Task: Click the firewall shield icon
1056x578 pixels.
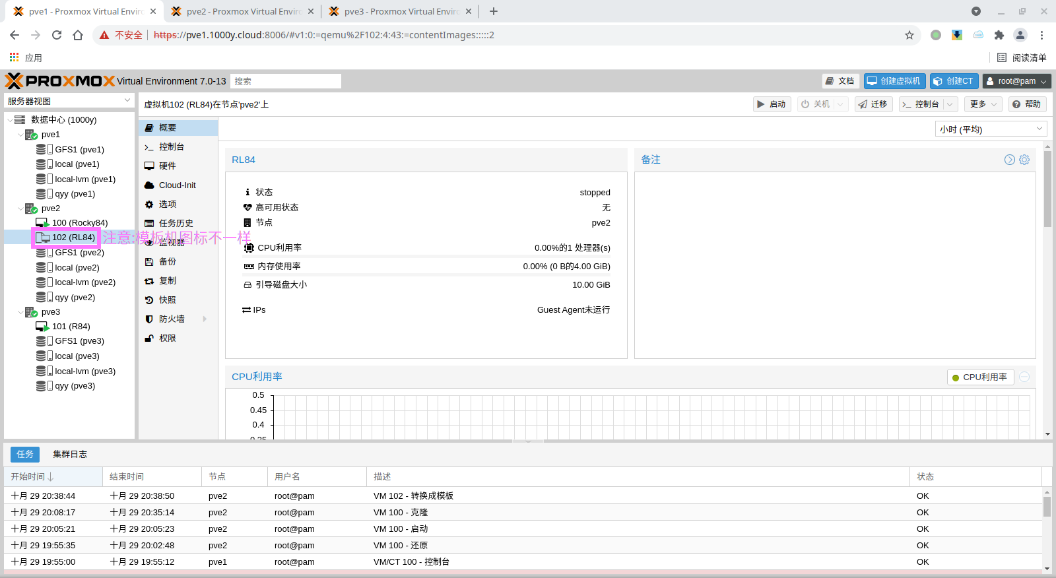Action: coord(149,319)
